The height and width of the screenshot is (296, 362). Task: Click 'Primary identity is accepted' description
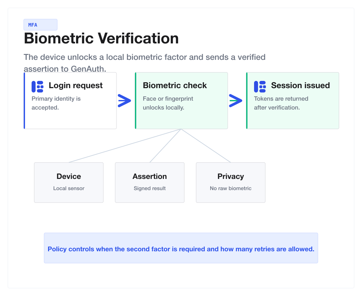tap(56, 103)
